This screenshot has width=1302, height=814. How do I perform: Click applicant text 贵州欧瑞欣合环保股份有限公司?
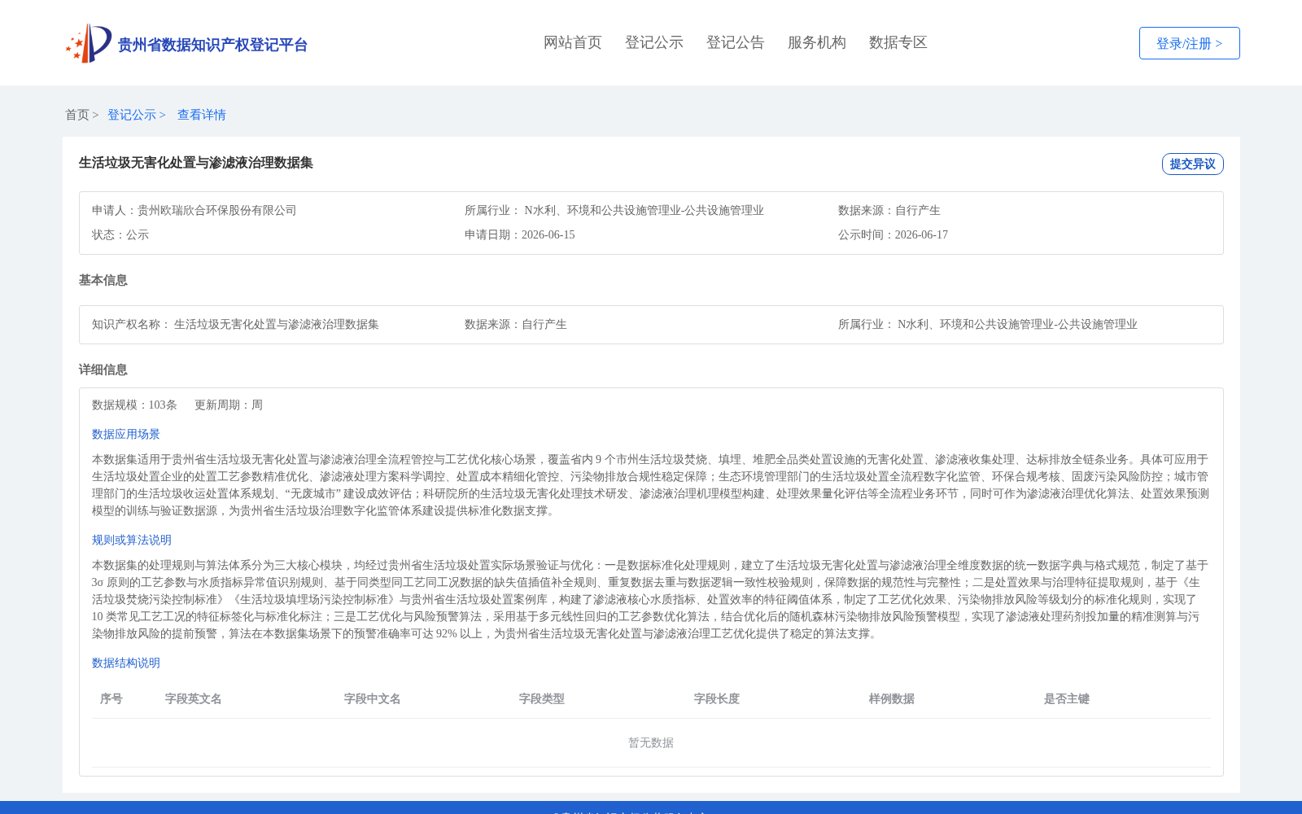pyautogui.click(x=217, y=210)
